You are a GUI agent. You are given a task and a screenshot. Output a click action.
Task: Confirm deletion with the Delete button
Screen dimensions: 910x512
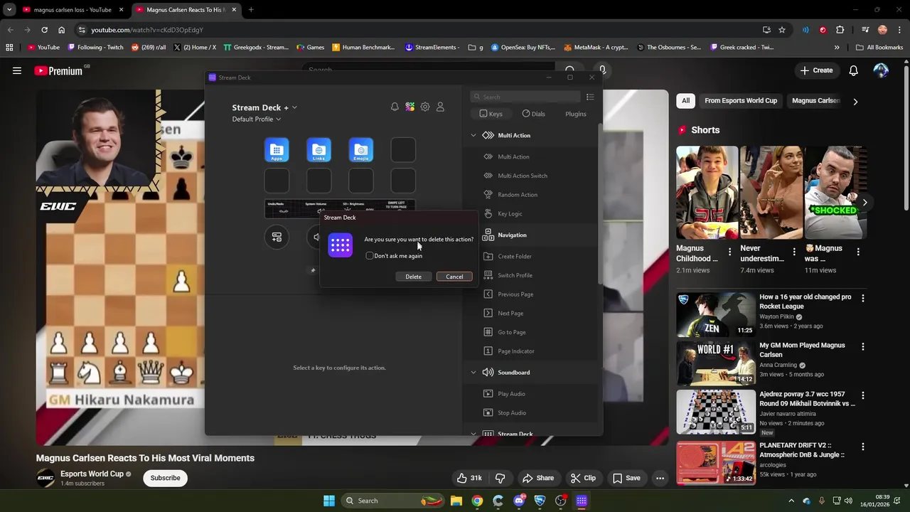[413, 277]
